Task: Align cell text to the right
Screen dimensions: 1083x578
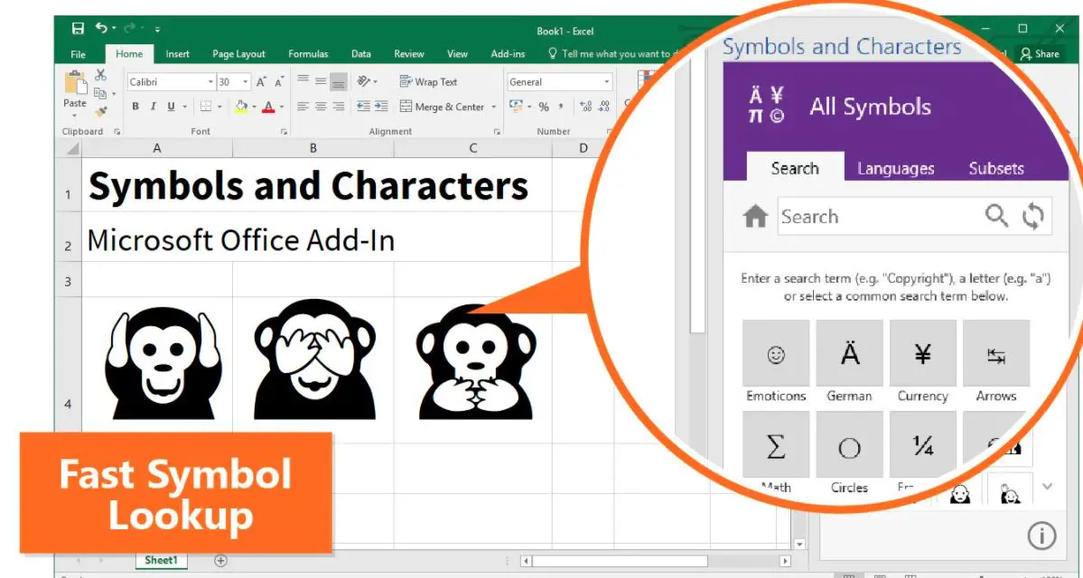Action: point(339,107)
